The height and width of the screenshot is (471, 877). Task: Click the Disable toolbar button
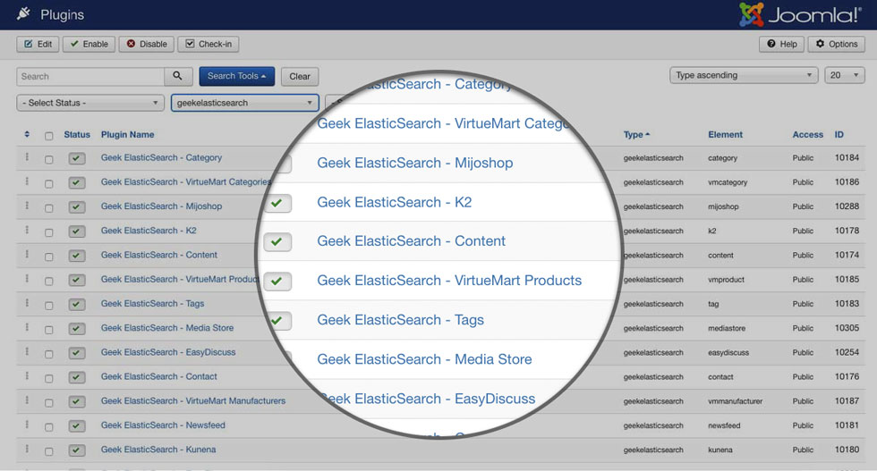point(147,44)
